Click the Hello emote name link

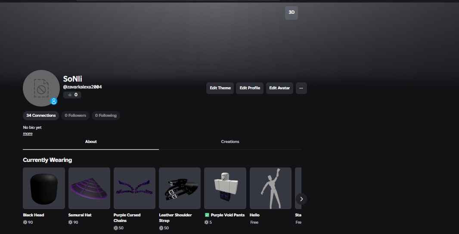click(254, 215)
